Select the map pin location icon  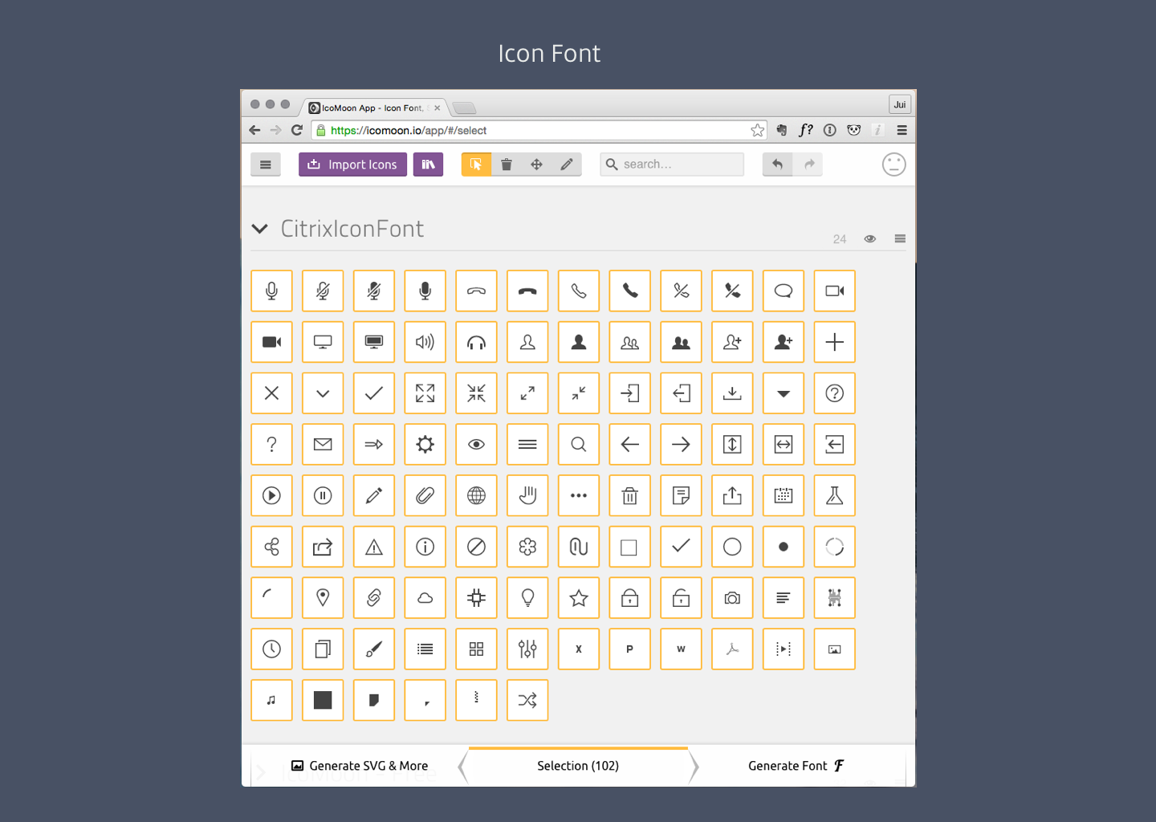point(323,598)
